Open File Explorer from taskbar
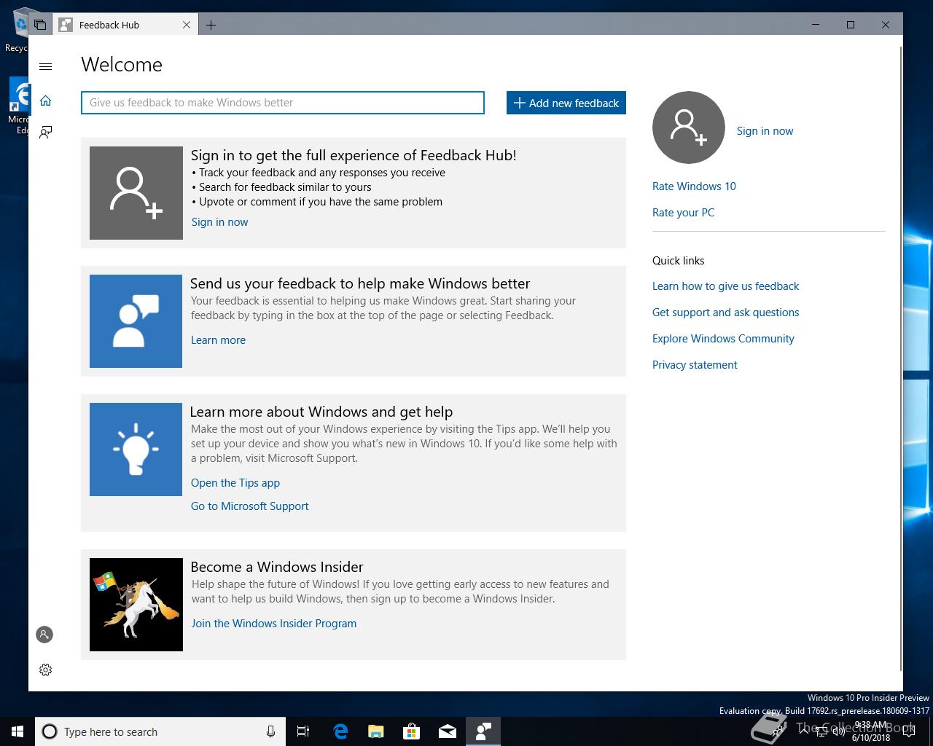Viewport: 933px width, 746px height. tap(376, 731)
